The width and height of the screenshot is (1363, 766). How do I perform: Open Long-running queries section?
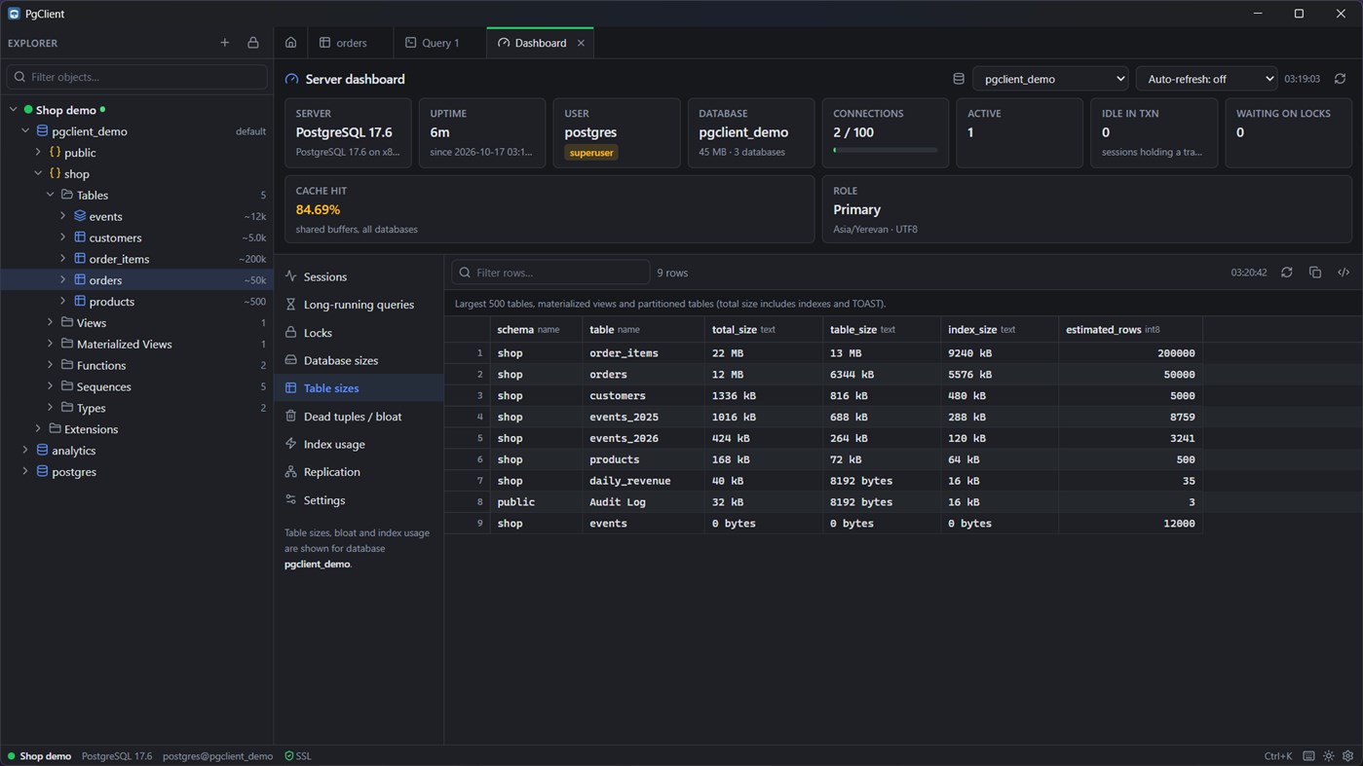click(360, 305)
